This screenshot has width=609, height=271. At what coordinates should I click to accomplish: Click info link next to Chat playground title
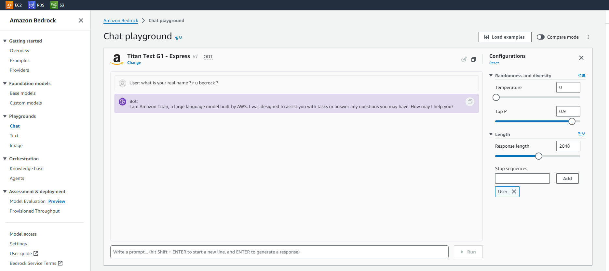179,38
